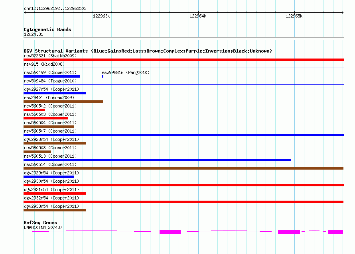This screenshot has width=355, height=254.
Task: Click the nsv560502 short red loss bar
Action: 34,110
